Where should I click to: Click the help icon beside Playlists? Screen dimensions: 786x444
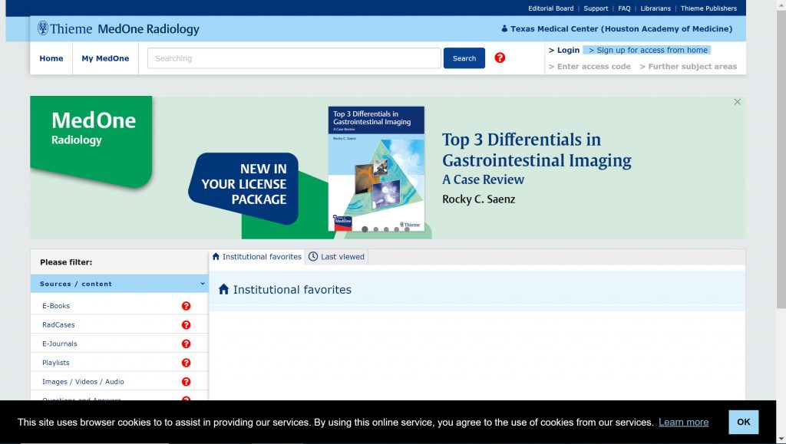click(186, 363)
